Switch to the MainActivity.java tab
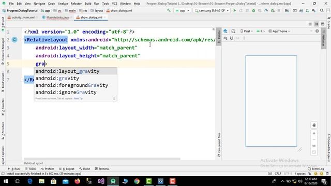The height and width of the screenshot is (186, 331). pos(57,18)
